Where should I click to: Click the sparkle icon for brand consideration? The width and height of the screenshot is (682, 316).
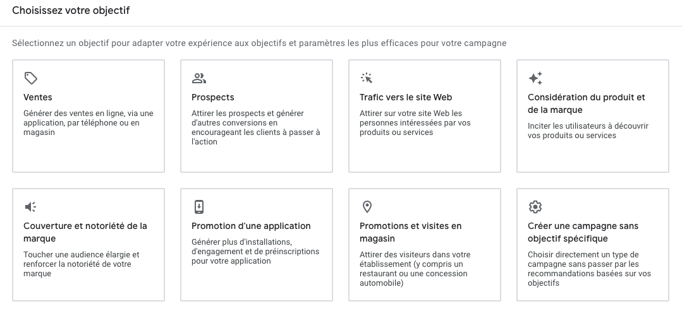[535, 78]
